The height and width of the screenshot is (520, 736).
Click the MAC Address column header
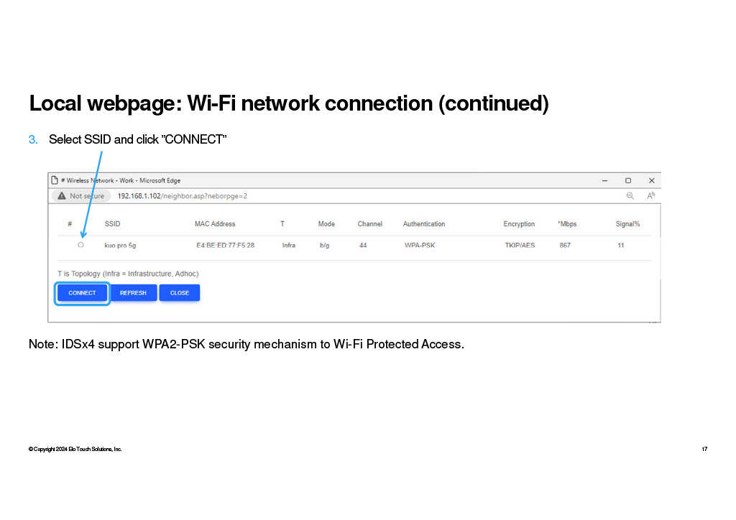point(215,223)
